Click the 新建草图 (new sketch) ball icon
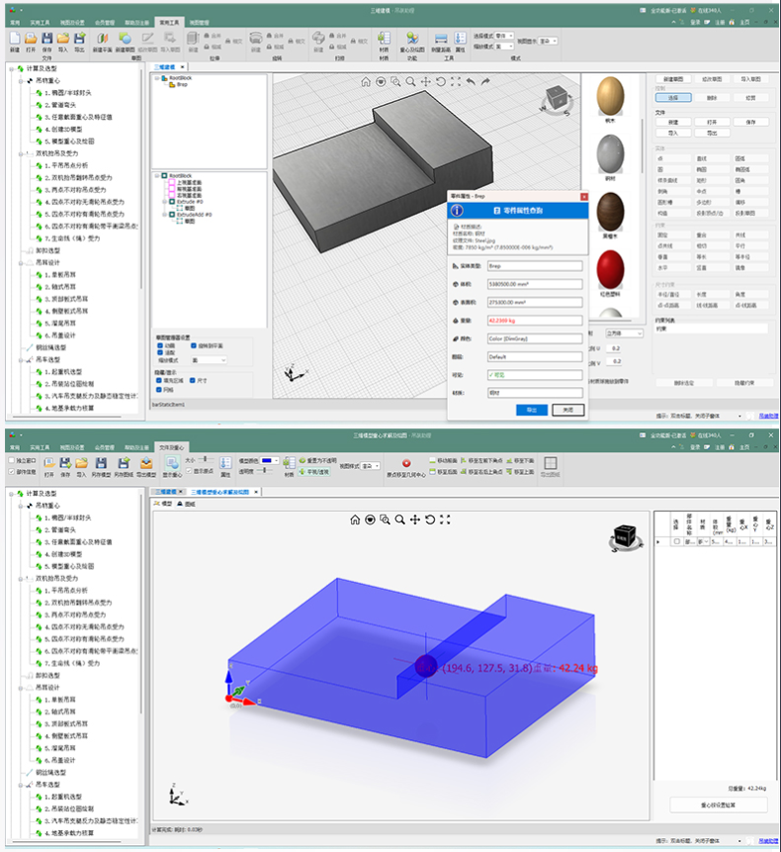Viewport: 781px width, 852px height. coord(125,38)
